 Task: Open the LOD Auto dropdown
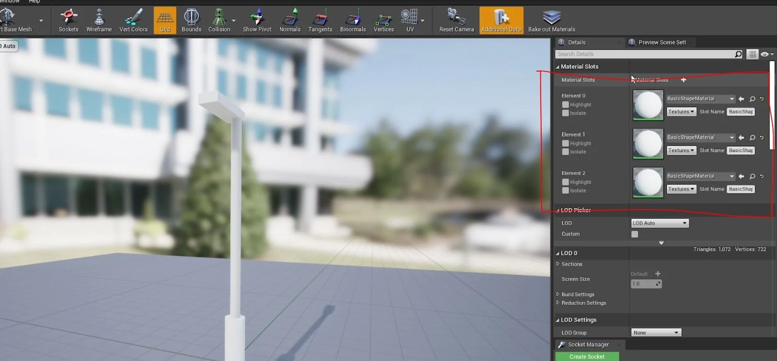click(660, 223)
